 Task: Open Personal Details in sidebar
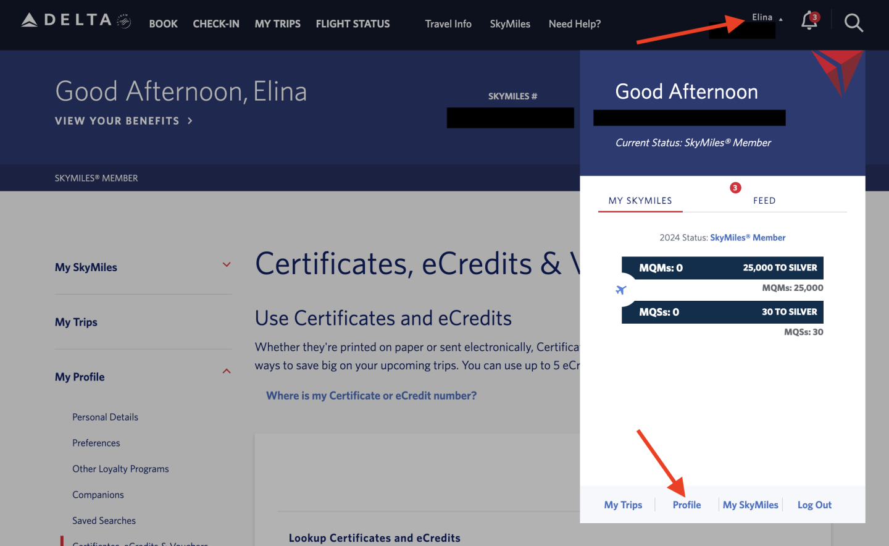105,418
